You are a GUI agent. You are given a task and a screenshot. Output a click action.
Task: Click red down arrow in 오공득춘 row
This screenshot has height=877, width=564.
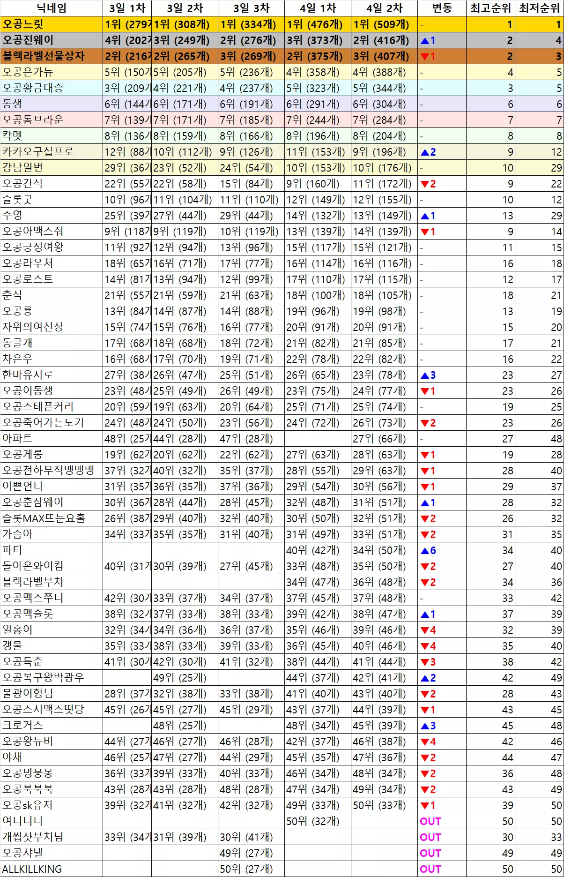pos(425,662)
